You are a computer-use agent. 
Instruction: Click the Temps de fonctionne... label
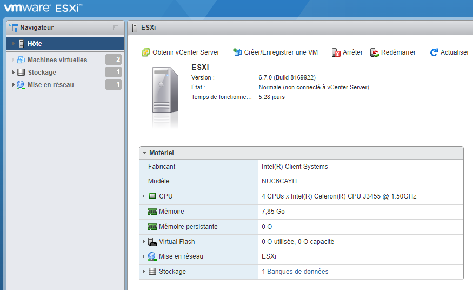(x=222, y=97)
